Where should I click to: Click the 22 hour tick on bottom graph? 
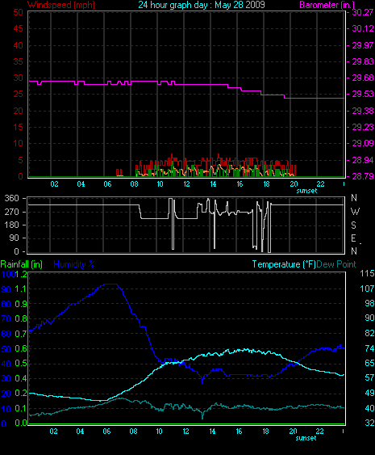click(x=319, y=432)
